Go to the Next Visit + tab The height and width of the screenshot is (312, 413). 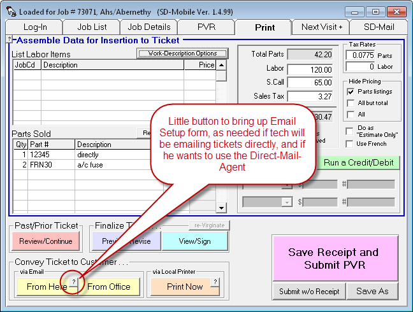pos(322,27)
